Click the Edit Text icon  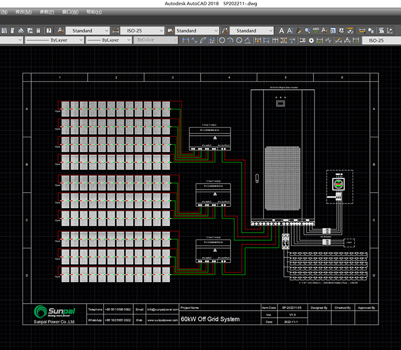tap(299, 31)
